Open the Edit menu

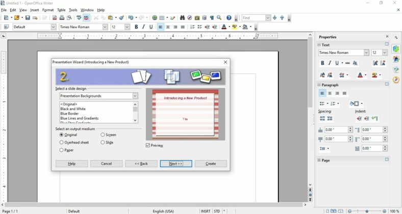[x=13, y=10]
